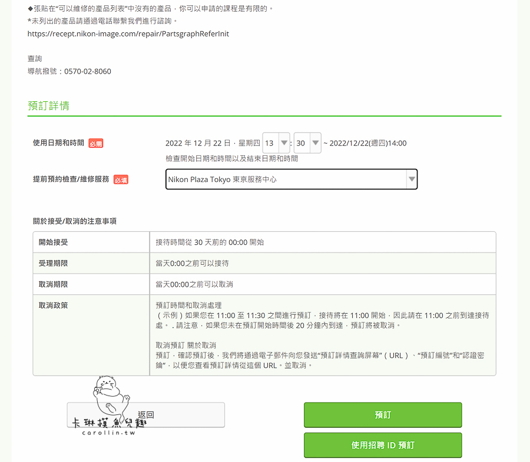Select the 開始接受 table row header
This screenshot has width=530, height=462.
point(53,242)
